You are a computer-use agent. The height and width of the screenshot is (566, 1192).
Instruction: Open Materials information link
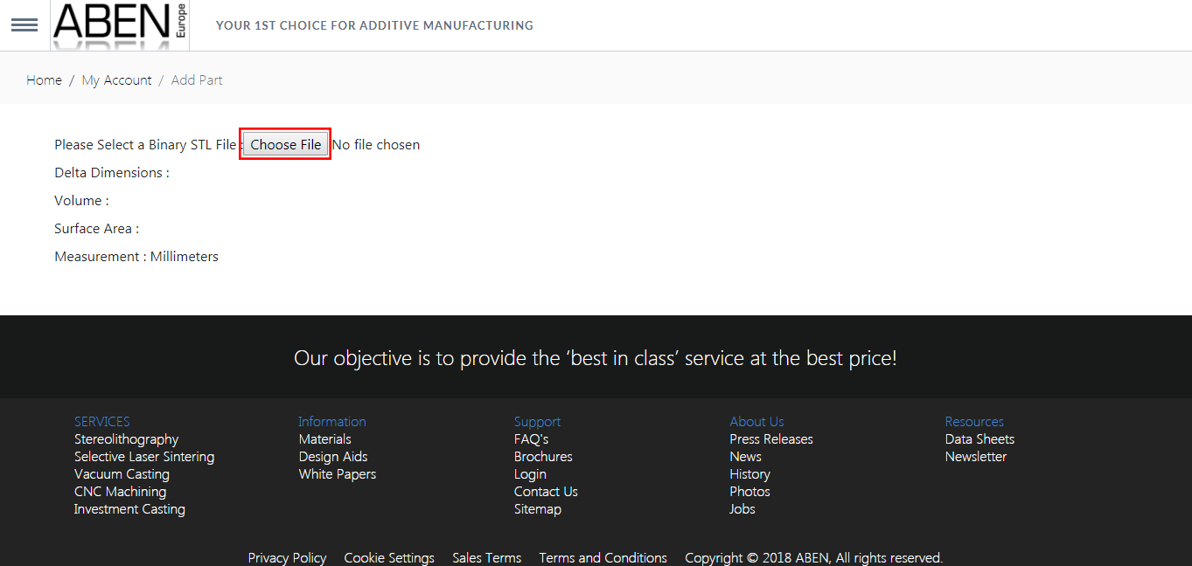324,439
